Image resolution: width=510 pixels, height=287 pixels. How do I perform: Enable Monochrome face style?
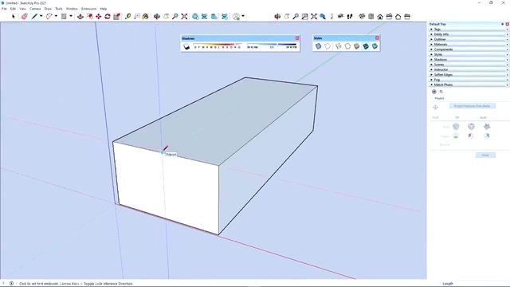click(375, 46)
